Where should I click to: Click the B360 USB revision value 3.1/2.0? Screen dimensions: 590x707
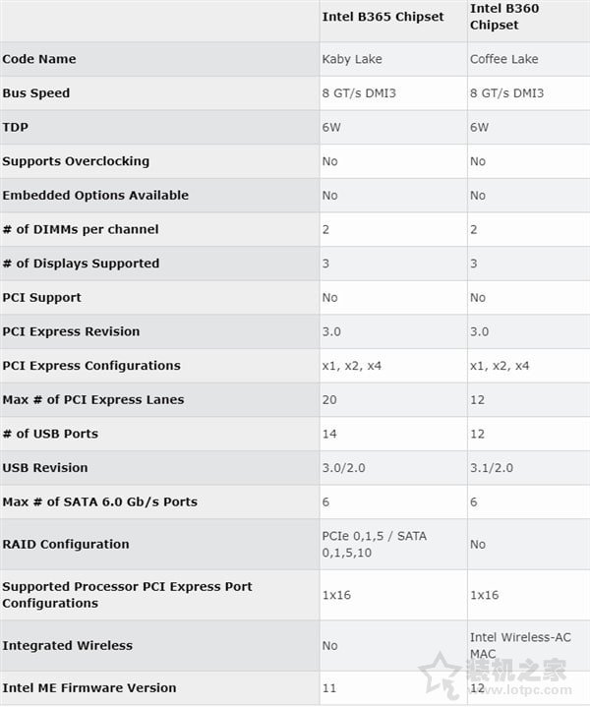491,467
